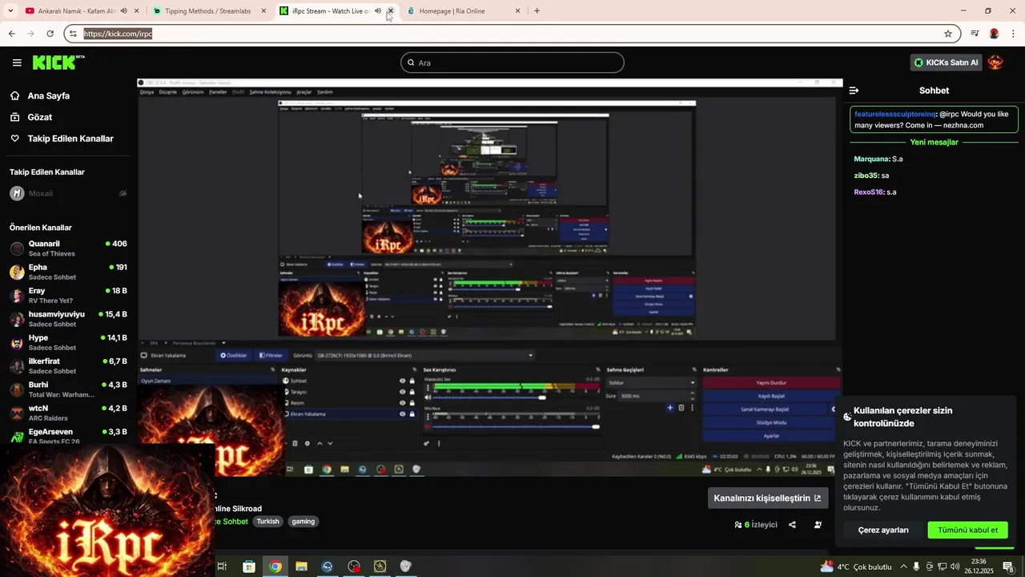Toggle notifications for Moxaii channel

tap(123, 193)
